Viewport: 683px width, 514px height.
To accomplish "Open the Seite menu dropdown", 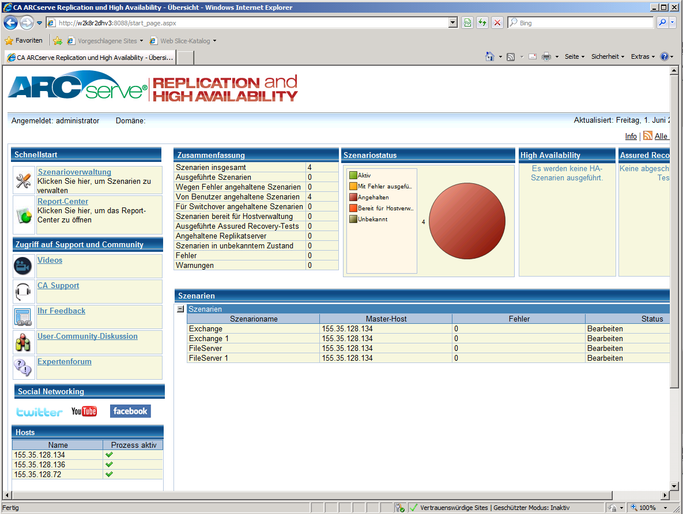I will [x=574, y=56].
